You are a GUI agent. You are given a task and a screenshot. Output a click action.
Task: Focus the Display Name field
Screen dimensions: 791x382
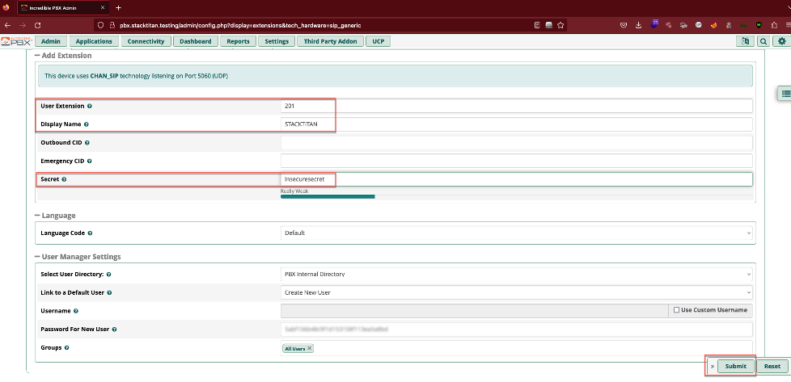(517, 124)
